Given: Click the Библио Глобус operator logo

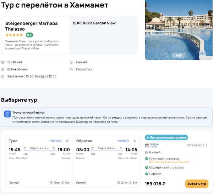Looking at the screenshot, I should coord(152,145).
